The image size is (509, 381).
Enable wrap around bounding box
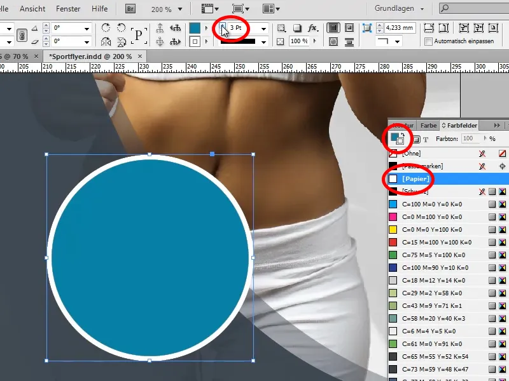click(x=349, y=28)
